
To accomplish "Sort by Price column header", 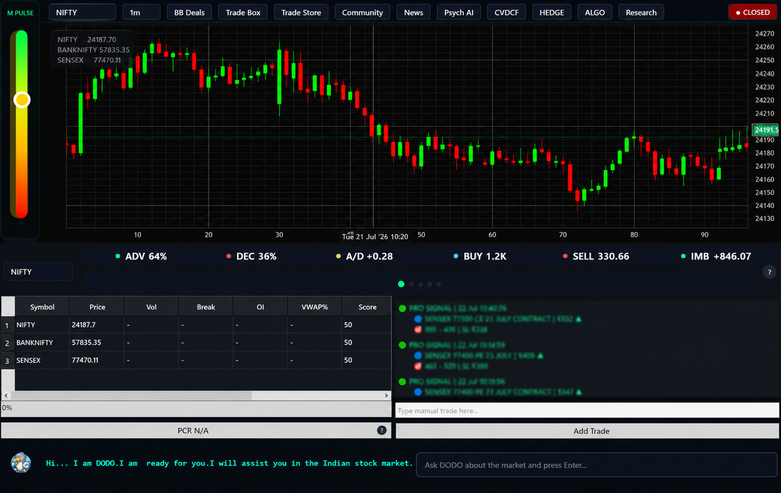I will pyautogui.click(x=97, y=307).
